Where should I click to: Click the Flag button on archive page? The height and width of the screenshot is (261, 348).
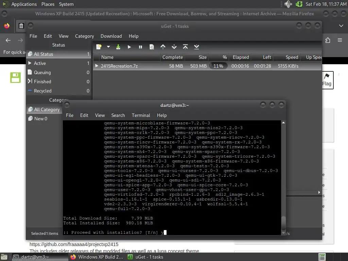coord(327,80)
